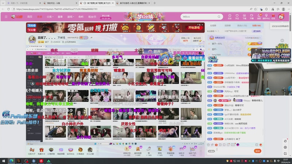Open the emoji picker in chat toolbar
This screenshot has width=292, height=164.
(208, 145)
